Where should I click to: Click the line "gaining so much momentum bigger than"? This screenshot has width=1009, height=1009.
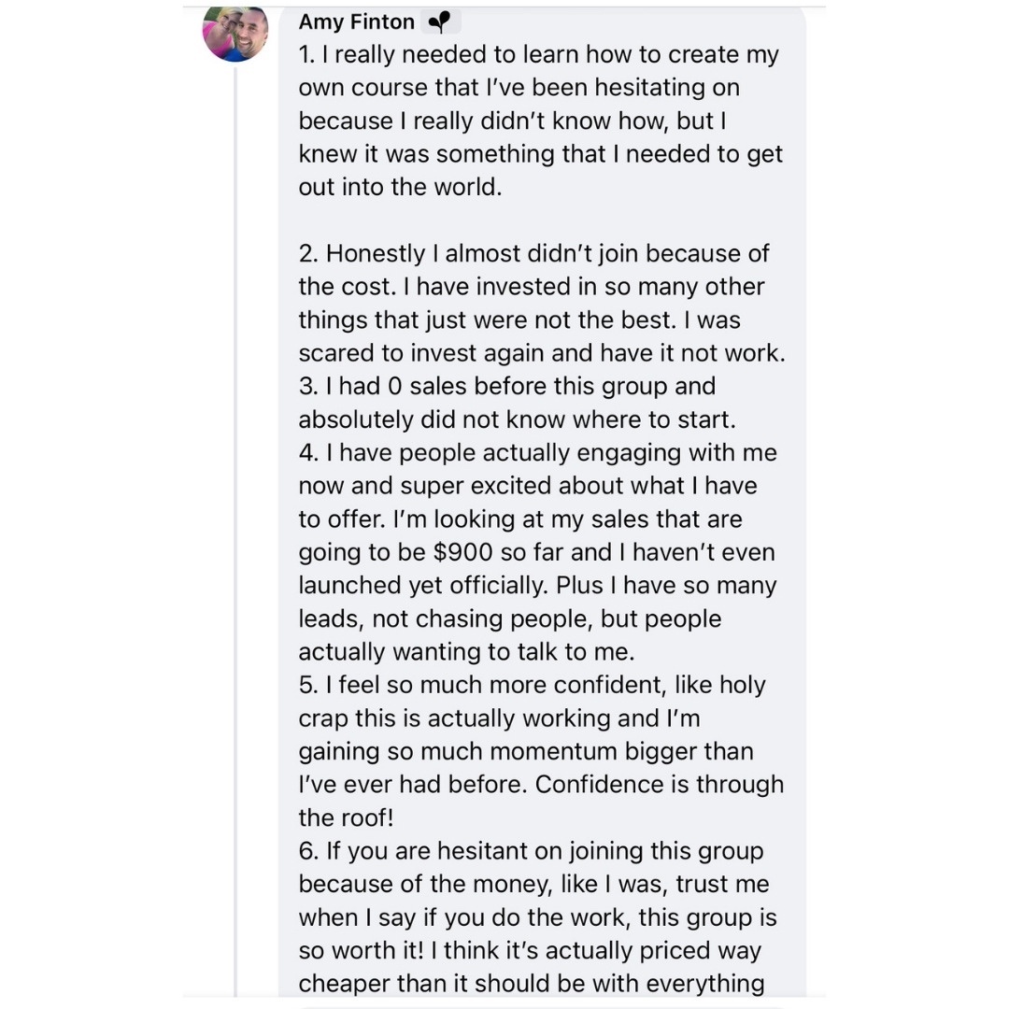tap(525, 752)
